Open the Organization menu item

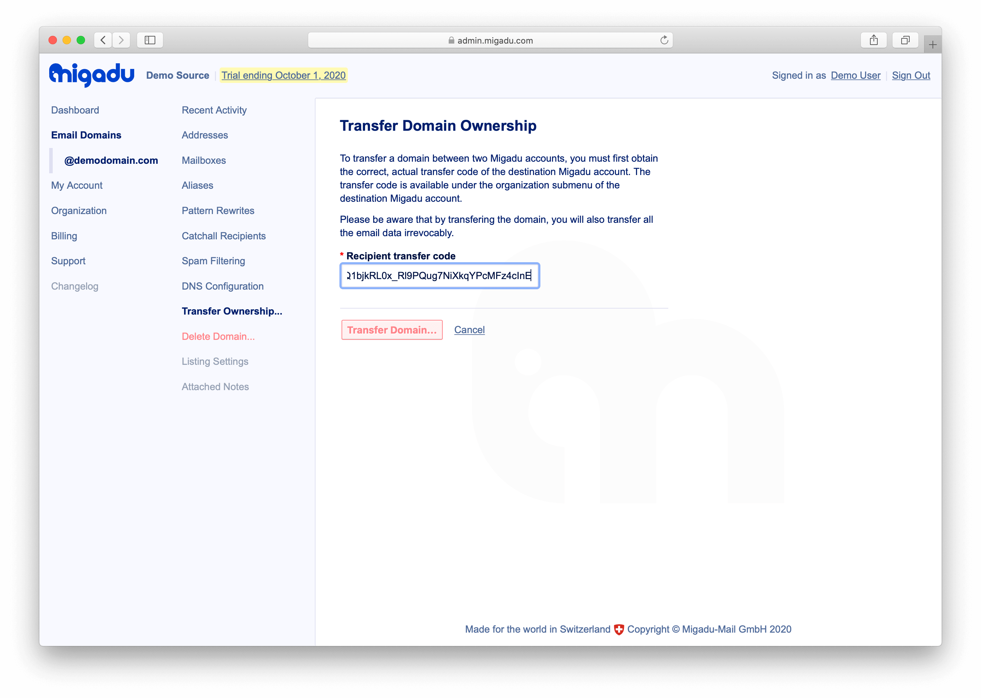click(79, 211)
